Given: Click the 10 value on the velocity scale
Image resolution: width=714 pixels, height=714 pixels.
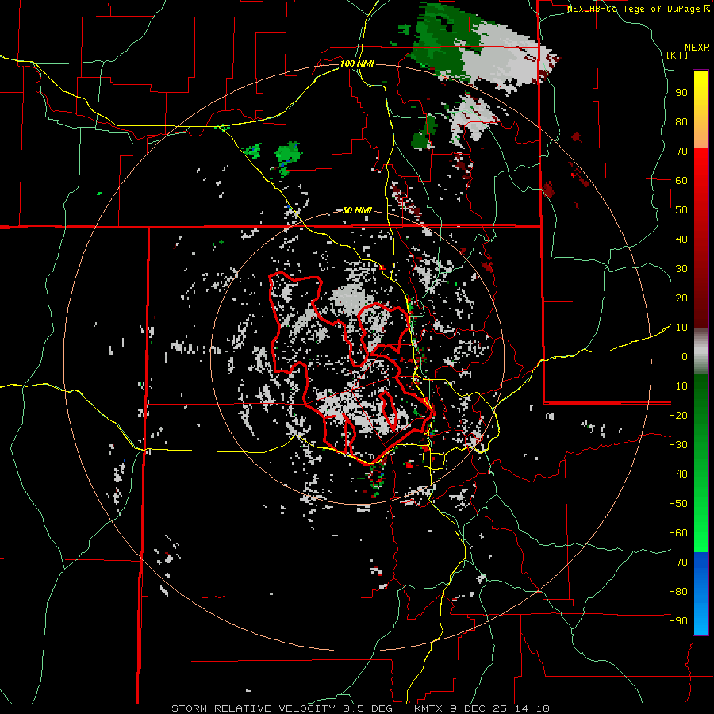Looking at the screenshot, I should click(x=681, y=328).
